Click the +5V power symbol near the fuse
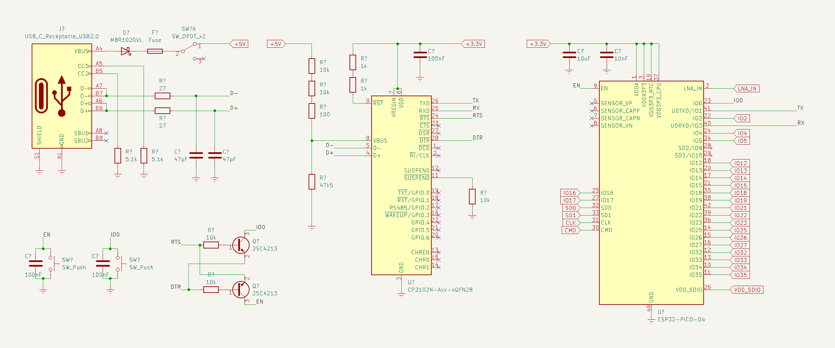This screenshot has height=348, width=835. (240, 43)
